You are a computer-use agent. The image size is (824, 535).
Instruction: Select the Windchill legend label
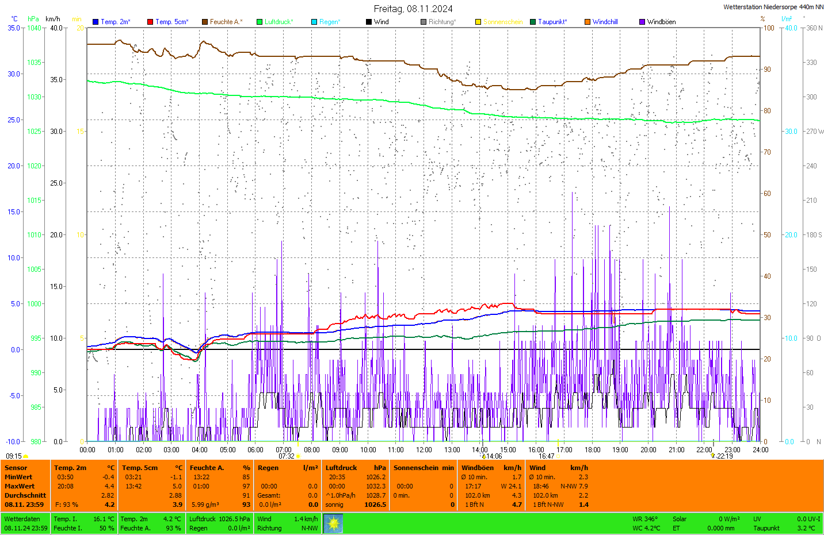605,22
